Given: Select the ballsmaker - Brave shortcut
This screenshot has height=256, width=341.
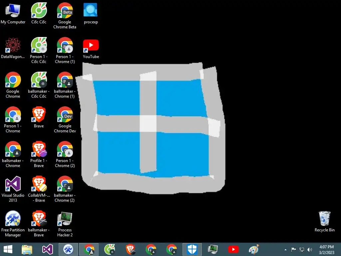Looking at the screenshot, I should tap(39, 224).
